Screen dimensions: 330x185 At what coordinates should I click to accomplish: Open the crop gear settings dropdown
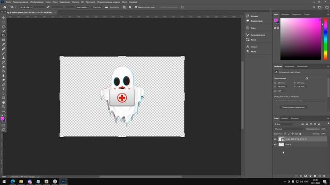click(x=130, y=7)
